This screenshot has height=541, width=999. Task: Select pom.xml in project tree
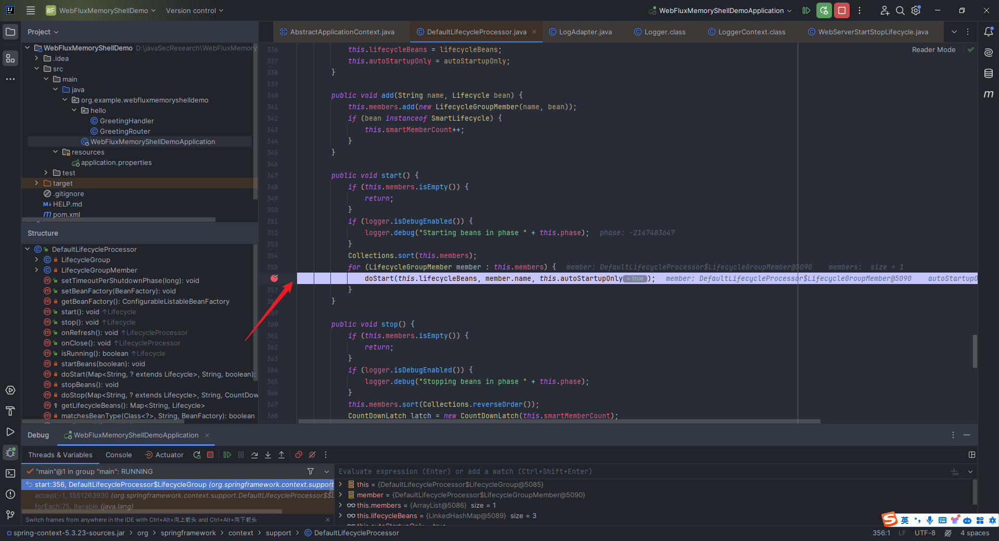67,214
